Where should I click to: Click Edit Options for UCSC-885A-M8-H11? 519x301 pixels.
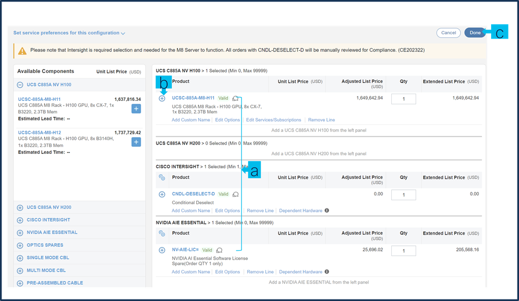[228, 120]
